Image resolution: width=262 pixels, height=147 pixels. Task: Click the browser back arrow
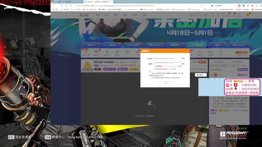[53, 6]
